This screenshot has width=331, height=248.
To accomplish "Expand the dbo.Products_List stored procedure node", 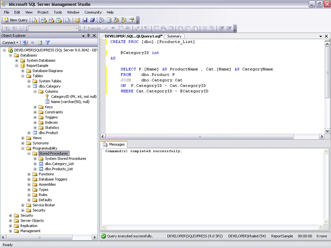I will tap(35, 169).
